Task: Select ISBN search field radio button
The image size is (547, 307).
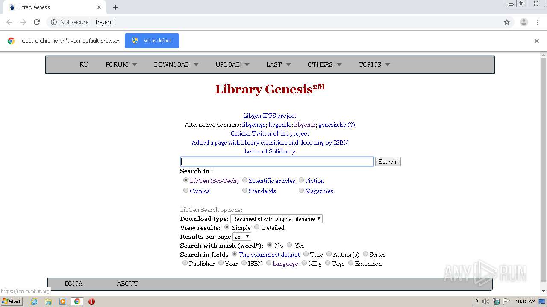Action: pos(244,263)
